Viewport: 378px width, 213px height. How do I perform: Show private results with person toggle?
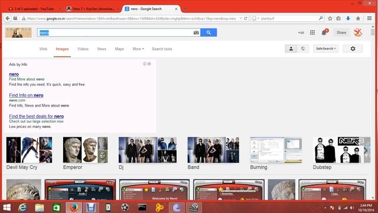[291, 49]
